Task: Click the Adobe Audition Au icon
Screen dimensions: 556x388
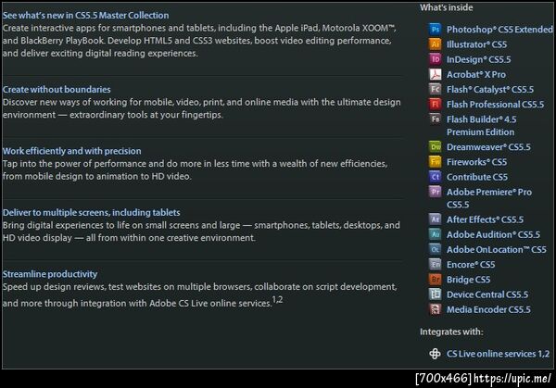Action: [x=436, y=234]
